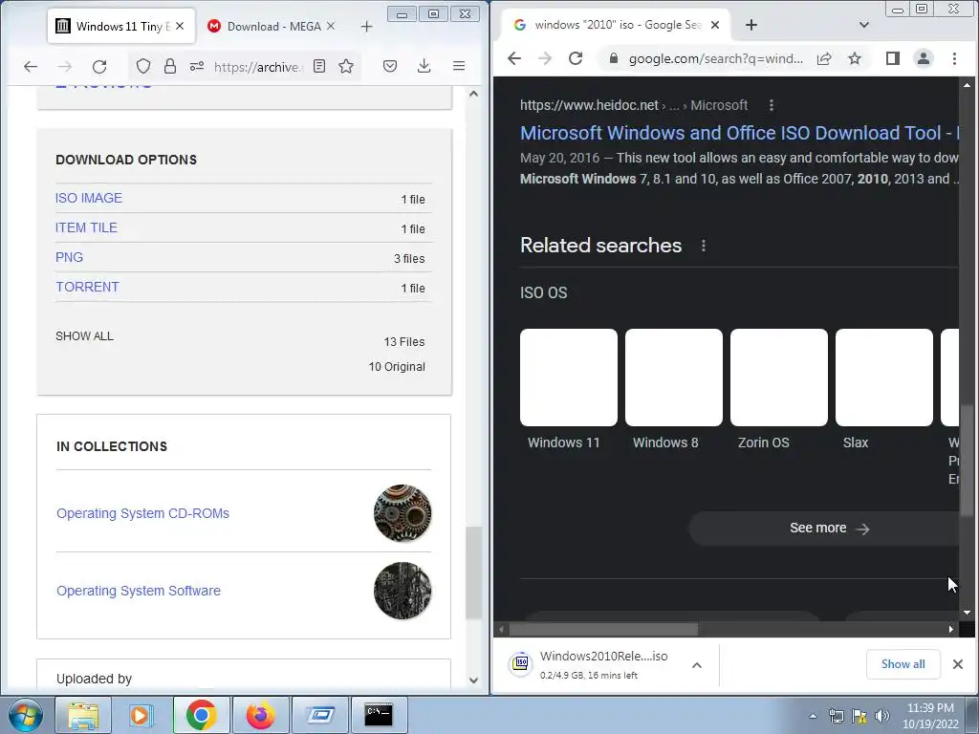Open Firefox hamburger application menu
The width and height of the screenshot is (979, 734).
pyautogui.click(x=459, y=66)
